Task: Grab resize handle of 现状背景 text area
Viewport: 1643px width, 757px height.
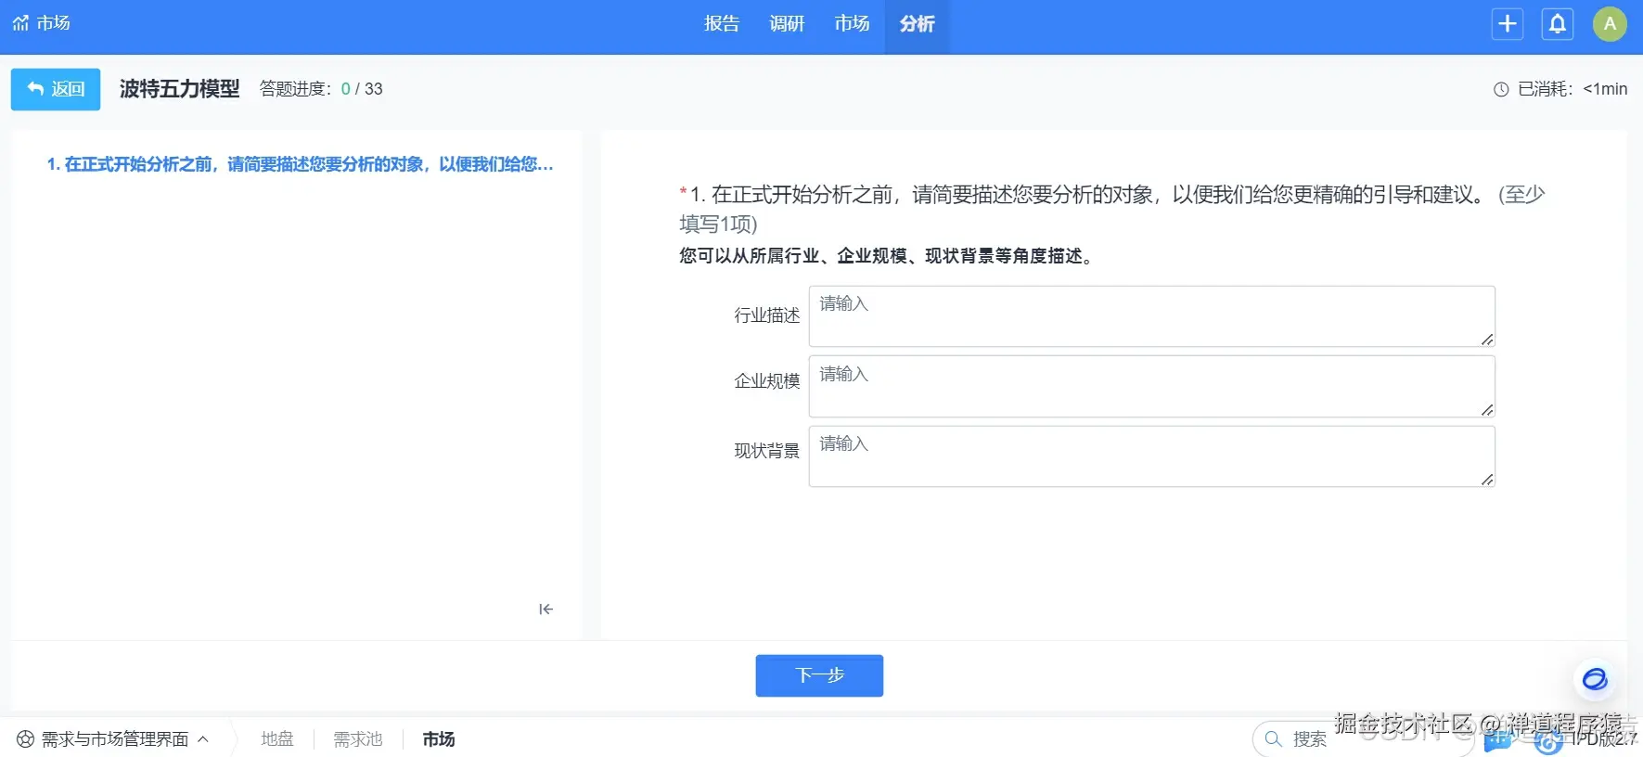Action: (x=1487, y=480)
